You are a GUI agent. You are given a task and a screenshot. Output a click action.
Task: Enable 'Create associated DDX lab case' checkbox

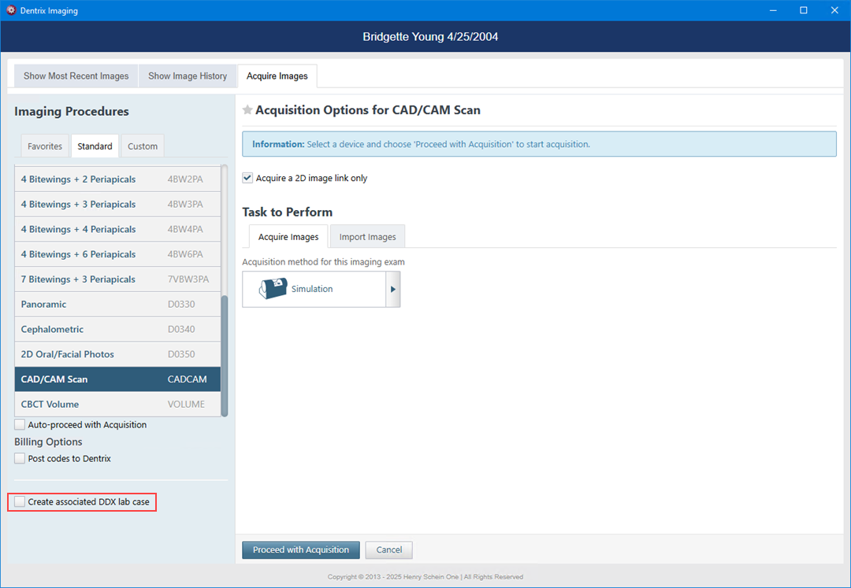(x=20, y=502)
